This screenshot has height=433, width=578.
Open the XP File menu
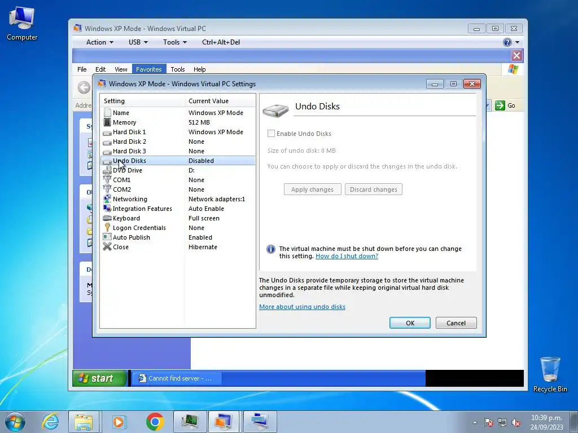click(x=82, y=69)
